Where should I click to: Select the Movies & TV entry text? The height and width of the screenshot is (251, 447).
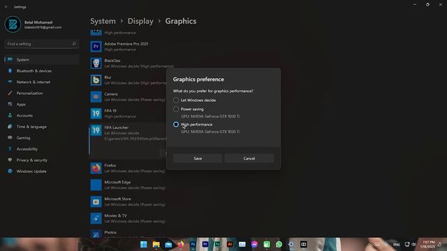click(115, 215)
